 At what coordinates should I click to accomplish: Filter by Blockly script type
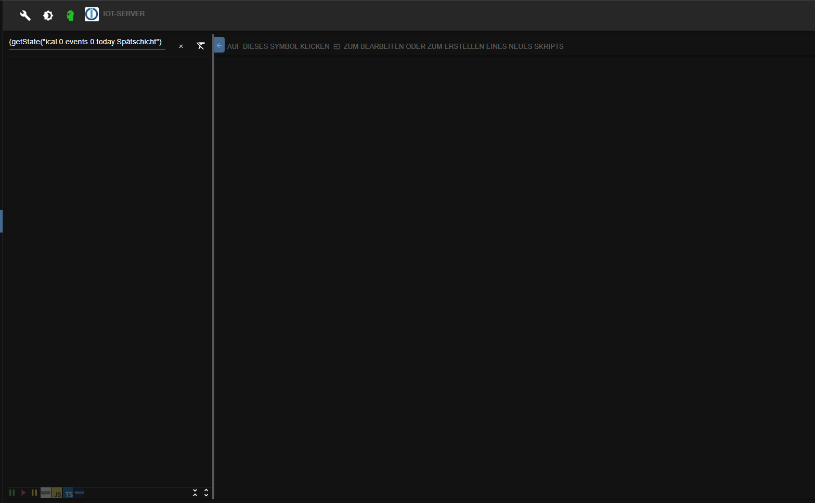[46, 493]
